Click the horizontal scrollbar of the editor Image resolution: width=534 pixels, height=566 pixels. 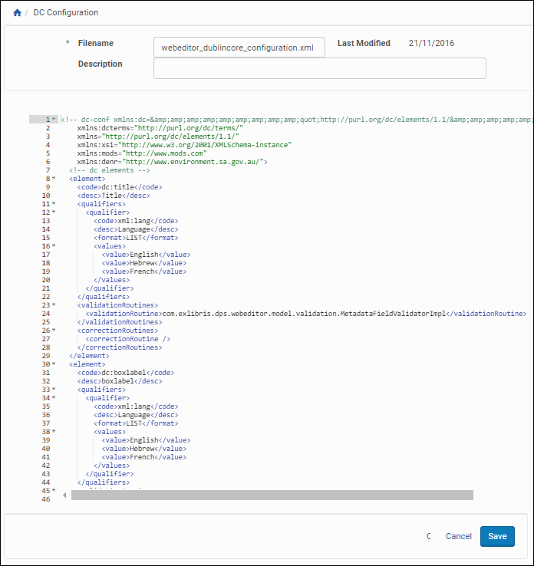[x=272, y=495]
